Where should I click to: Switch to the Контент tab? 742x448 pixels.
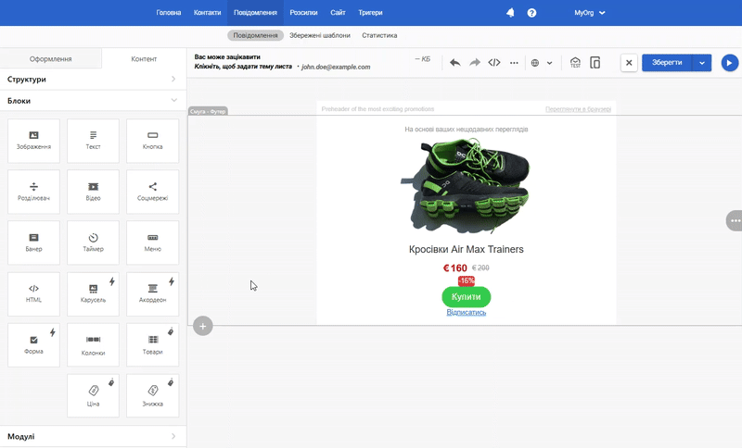(144, 59)
